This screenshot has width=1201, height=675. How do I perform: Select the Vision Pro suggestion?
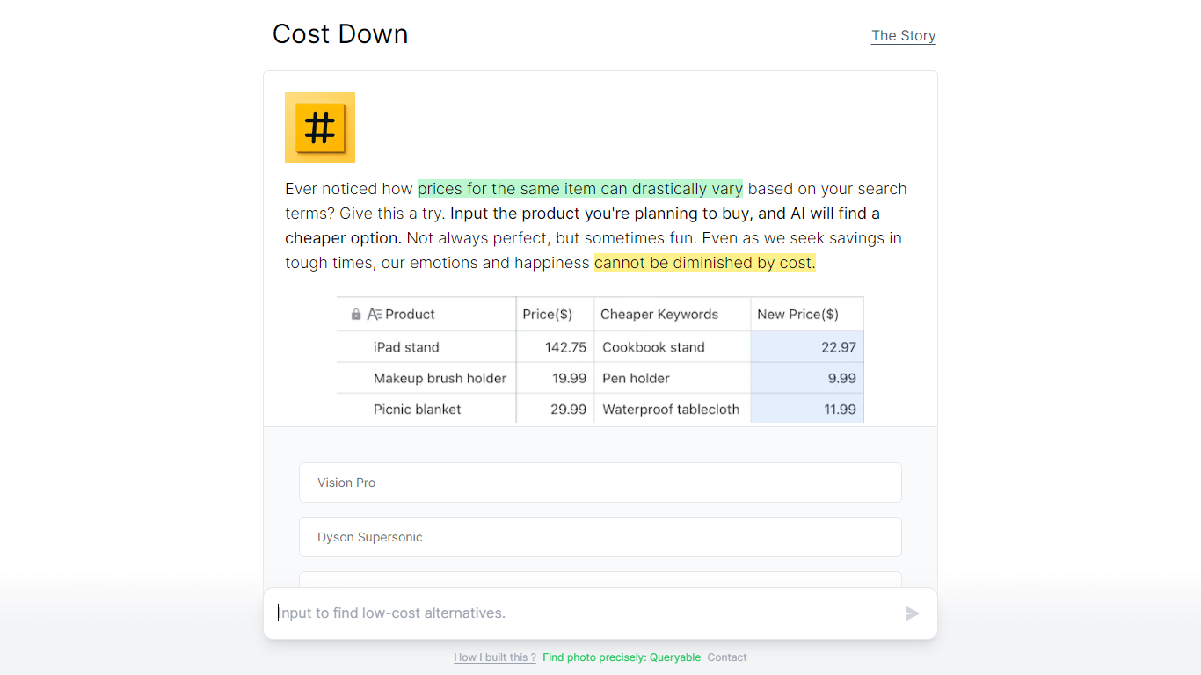point(600,483)
